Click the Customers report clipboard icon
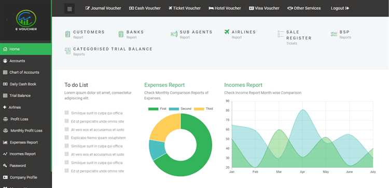389x188 pixels. click(x=67, y=34)
